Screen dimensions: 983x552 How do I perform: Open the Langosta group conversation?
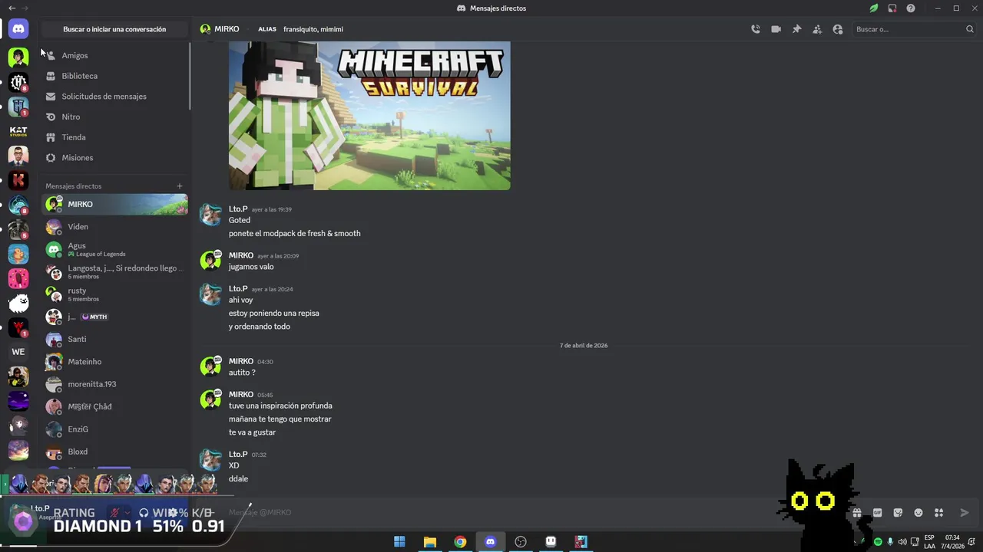coord(114,271)
